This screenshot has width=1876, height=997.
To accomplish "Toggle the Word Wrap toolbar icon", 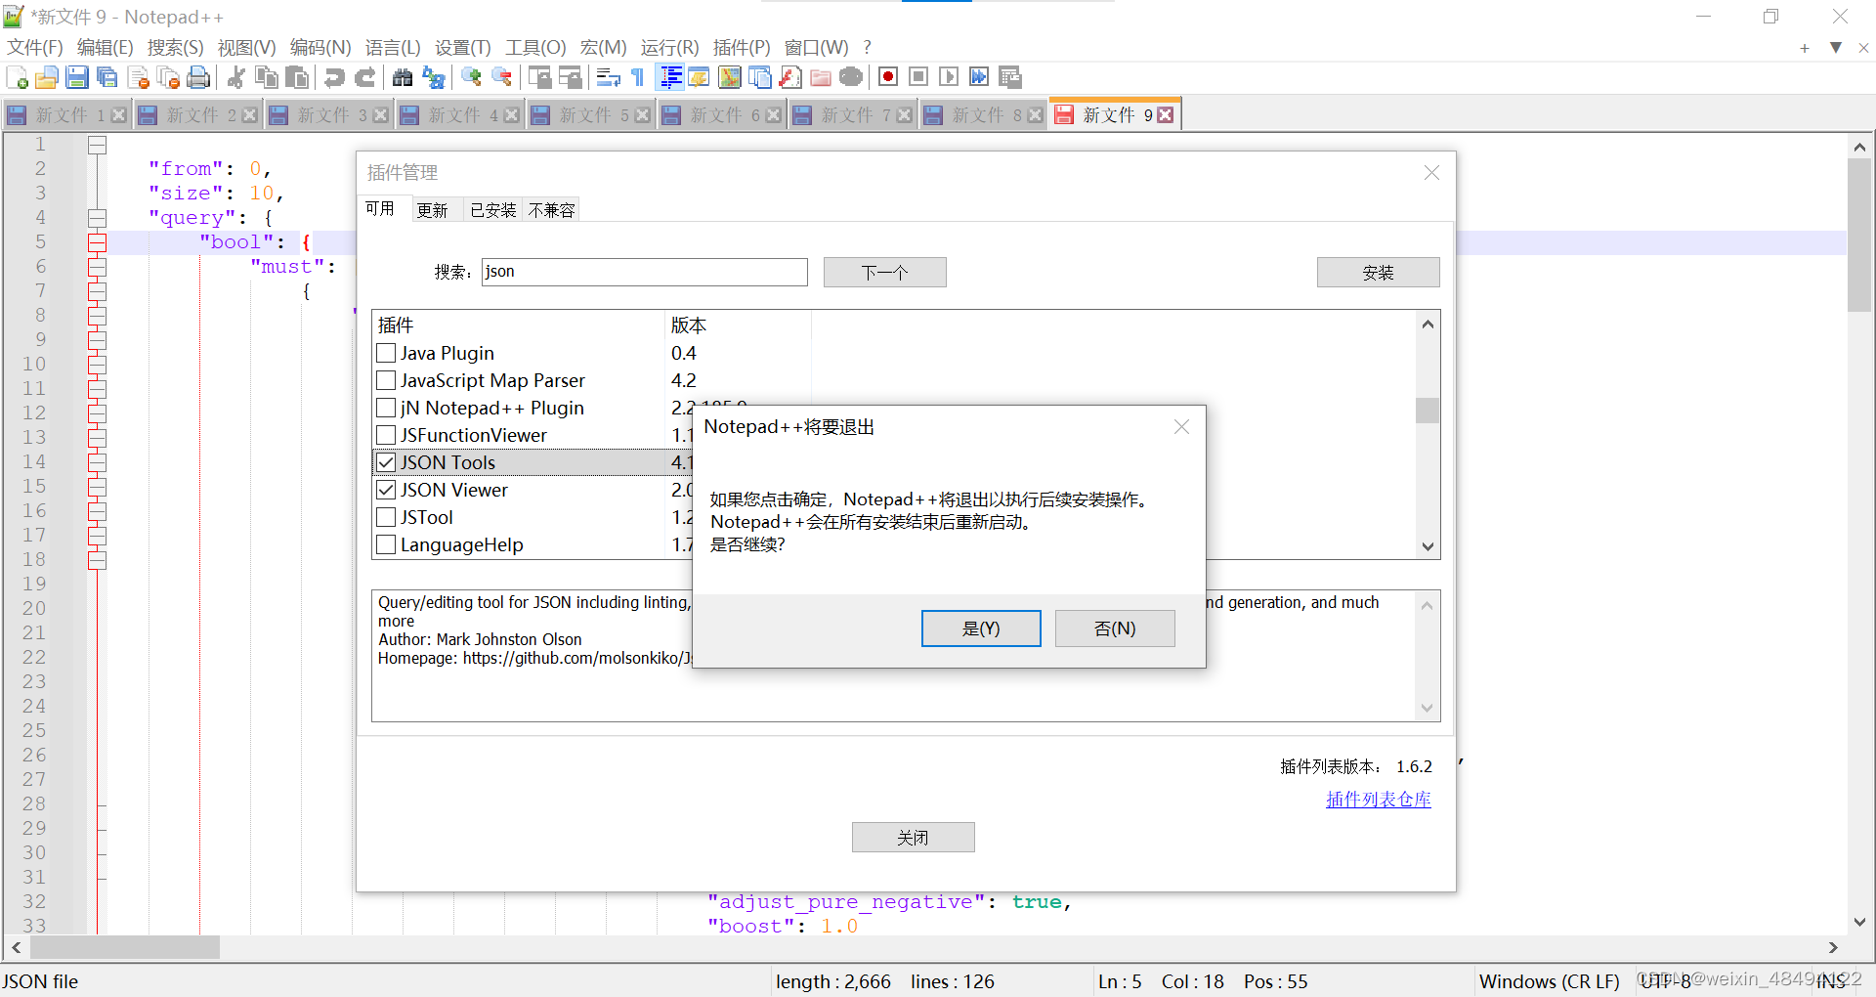I will pos(608,77).
